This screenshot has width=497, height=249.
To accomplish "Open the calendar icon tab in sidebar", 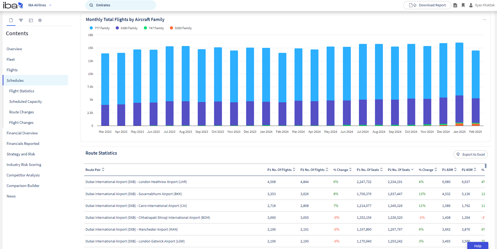I will 31,20.
